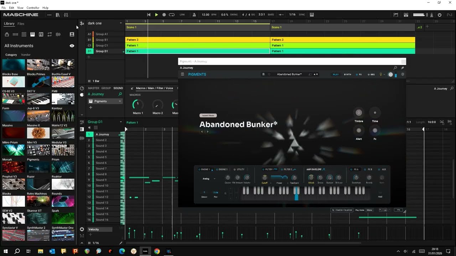
Task: Select the Instruments keyboard filter icon
Action: (32, 34)
